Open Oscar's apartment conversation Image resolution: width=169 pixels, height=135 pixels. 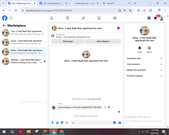[24, 42]
